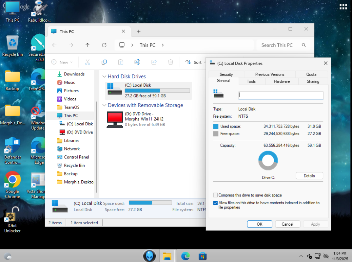Switch to the Tools tab
The height and width of the screenshot is (262, 352).
click(x=251, y=81)
